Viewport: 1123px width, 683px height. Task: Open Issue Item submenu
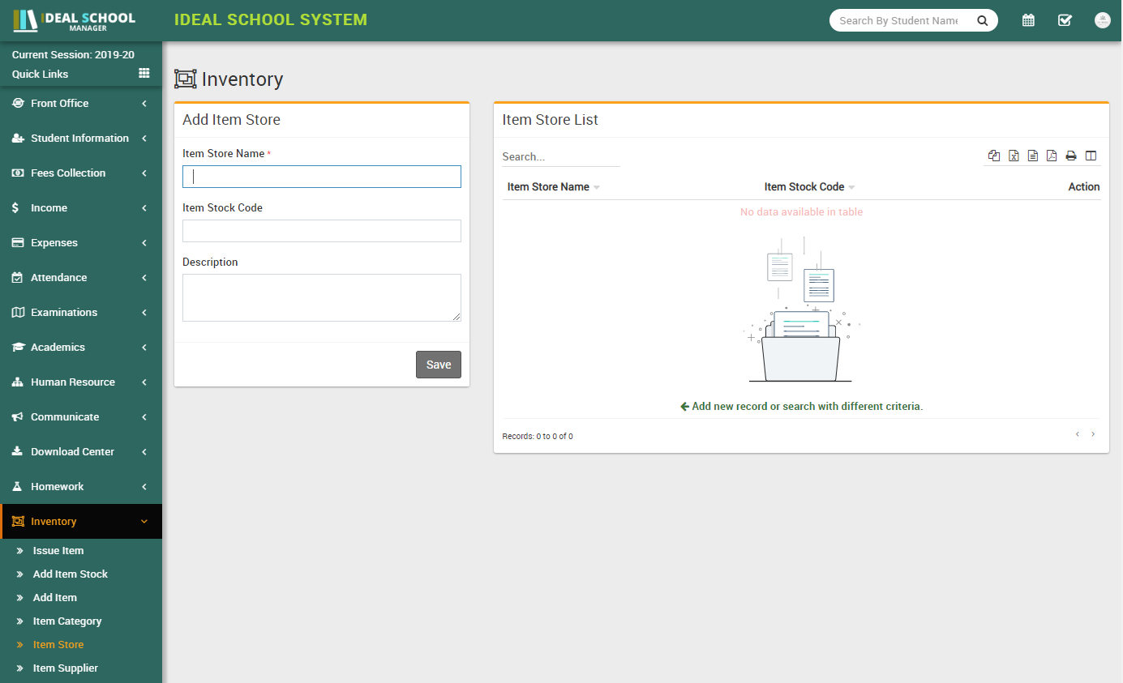(58, 550)
